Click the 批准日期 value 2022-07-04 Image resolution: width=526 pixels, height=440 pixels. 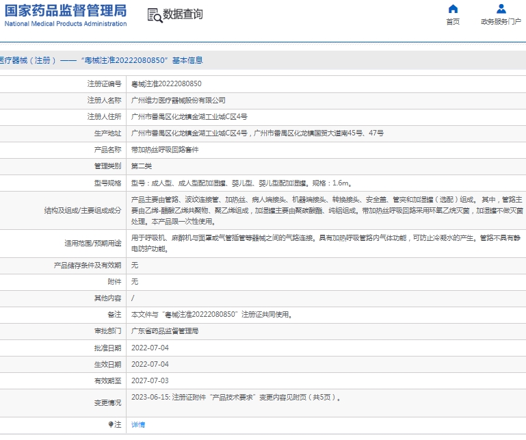click(150, 348)
